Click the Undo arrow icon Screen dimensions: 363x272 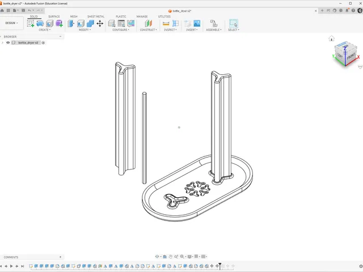click(x=29, y=10)
